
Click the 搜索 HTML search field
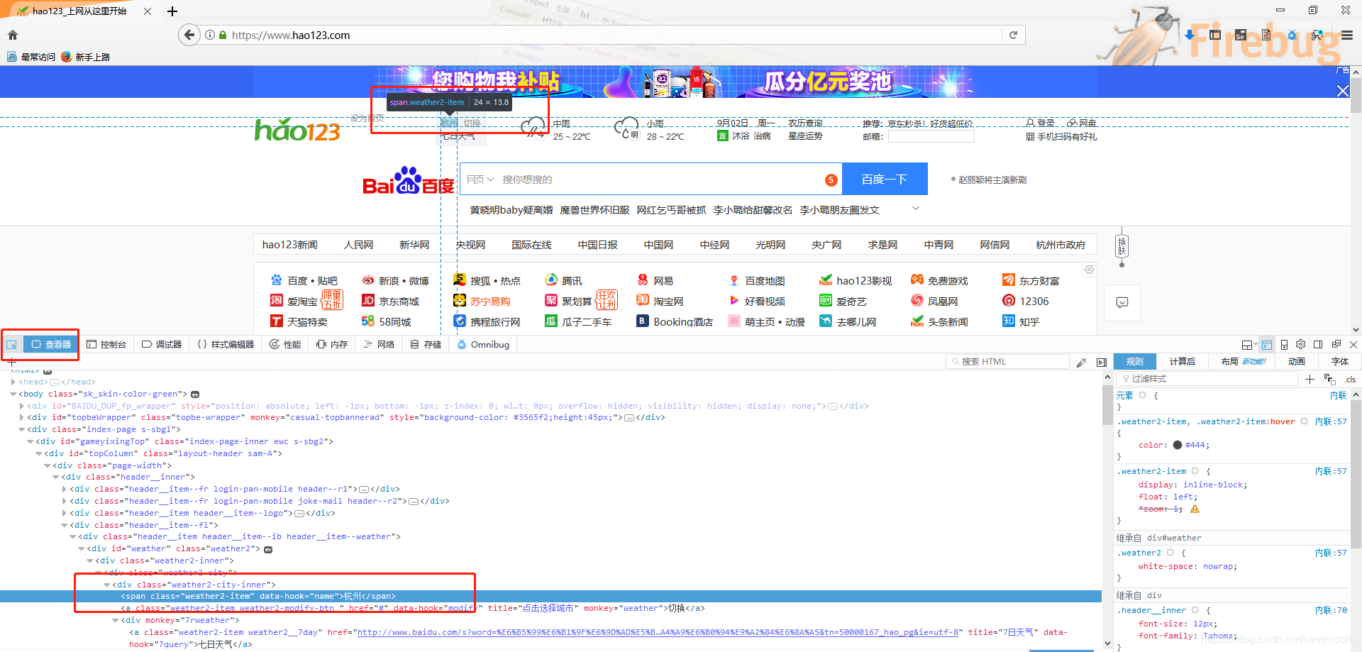pyautogui.click(x=1007, y=361)
